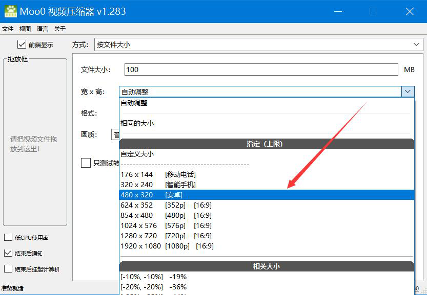Screen dimensions: 427x295
Task: Select 480 x 320 安卓 resolution
Action: tap(267, 195)
